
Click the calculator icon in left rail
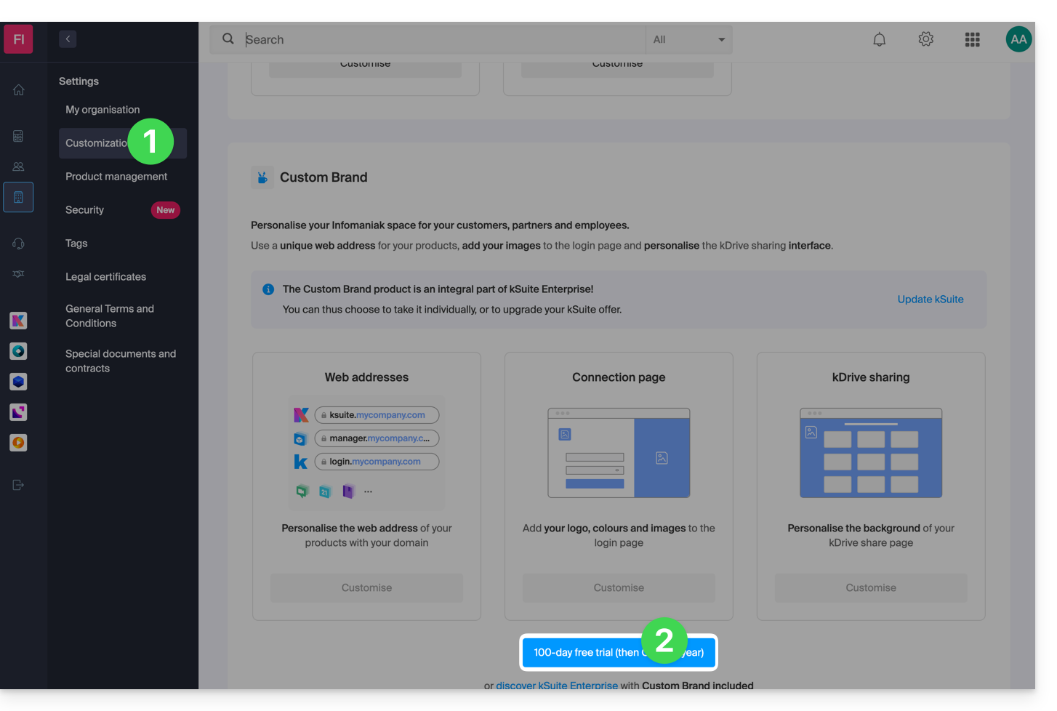pos(18,136)
